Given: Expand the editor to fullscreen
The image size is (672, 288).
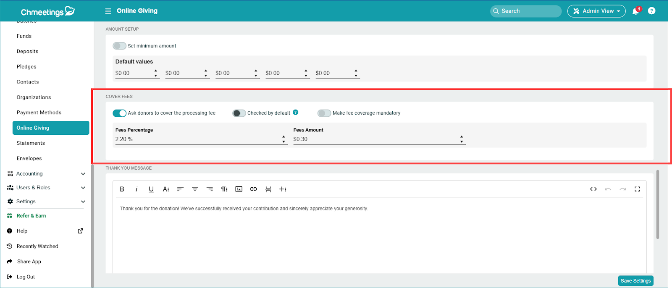Looking at the screenshot, I should tap(637, 189).
